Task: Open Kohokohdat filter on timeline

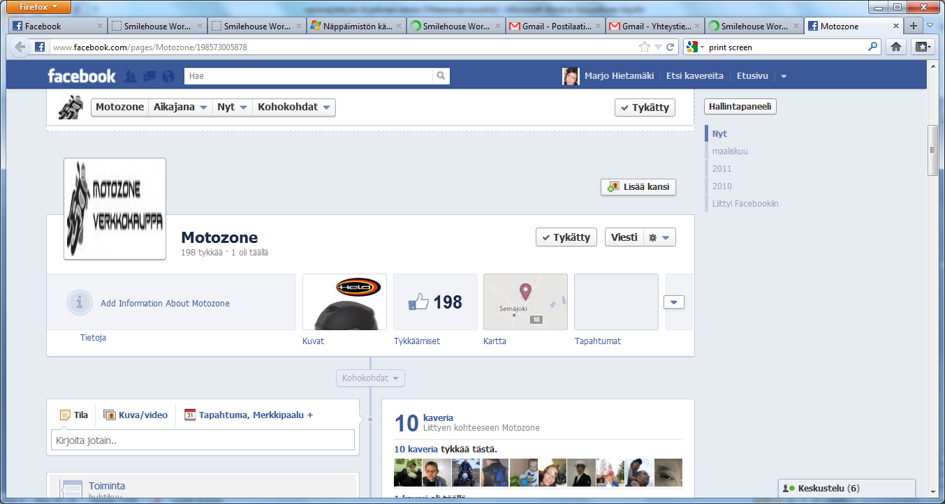Action: point(370,378)
